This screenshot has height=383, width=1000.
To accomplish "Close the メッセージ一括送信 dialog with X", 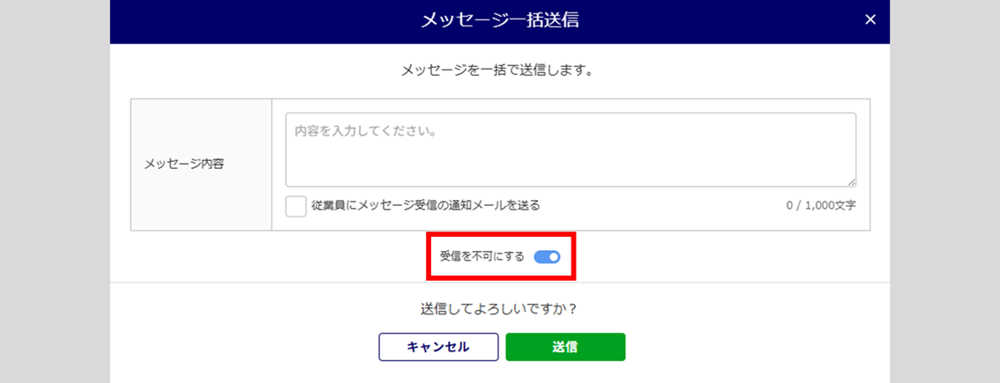I will tap(870, 20).
